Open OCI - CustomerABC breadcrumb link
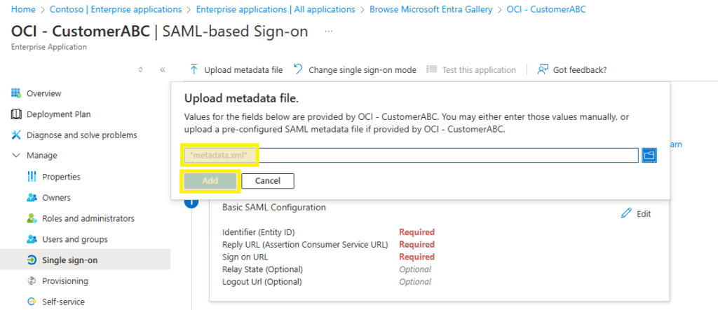Screen dimensions: 718x310 pos(546,9)
